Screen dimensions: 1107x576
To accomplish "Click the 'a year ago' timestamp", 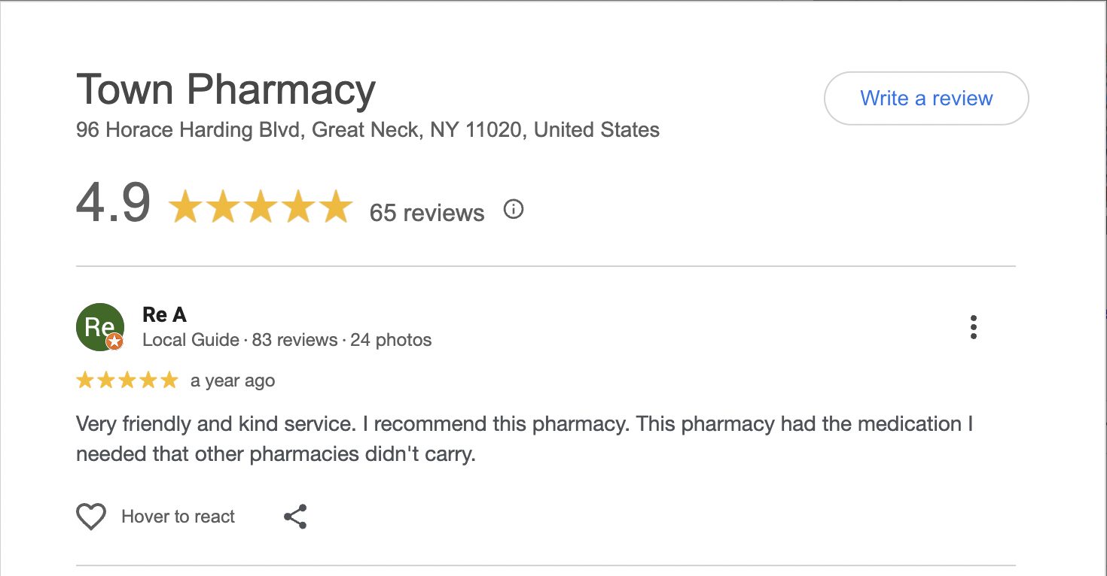I will [233, 380].
